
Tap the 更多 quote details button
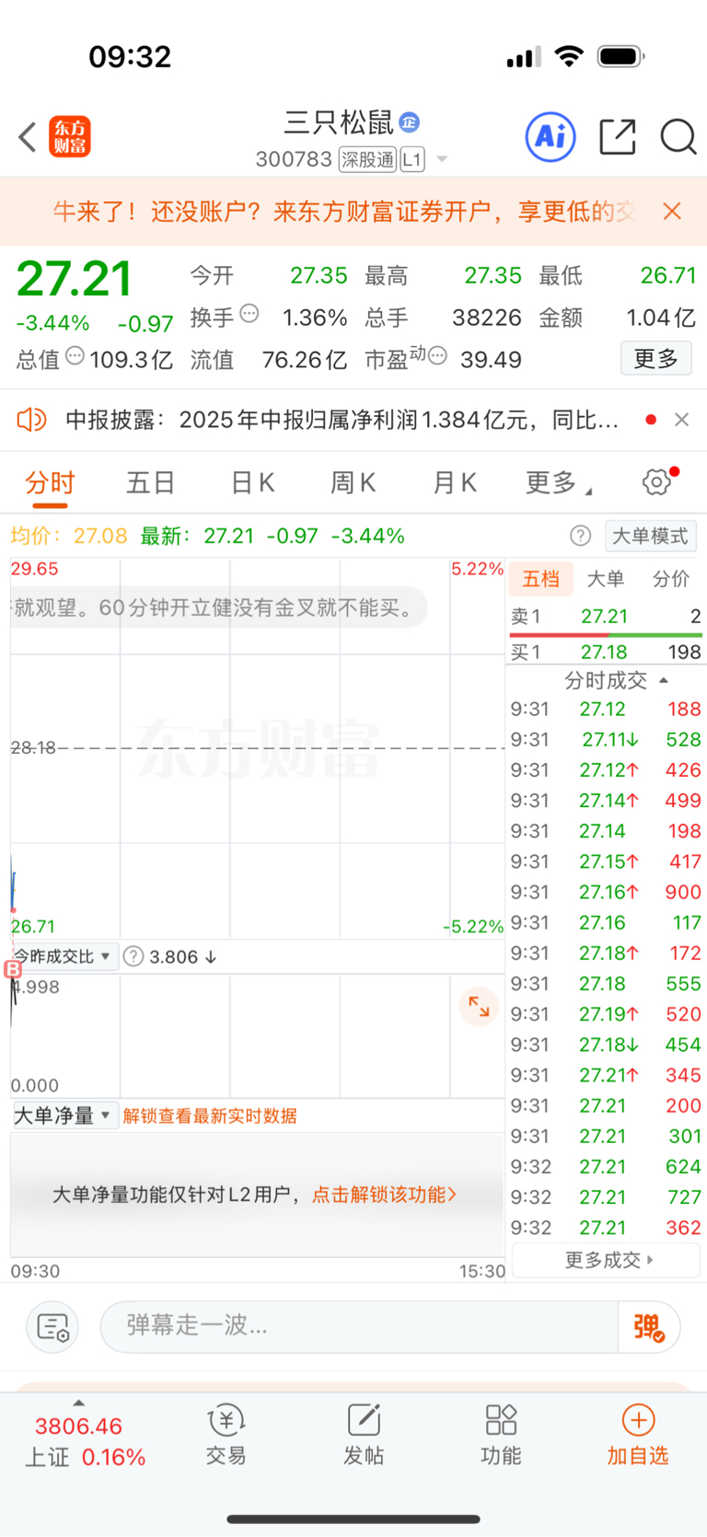click(656, 358)
